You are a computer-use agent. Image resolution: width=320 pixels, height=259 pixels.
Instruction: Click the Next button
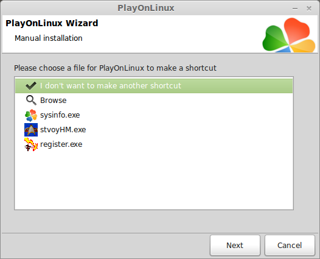click(x=235, y=246)
